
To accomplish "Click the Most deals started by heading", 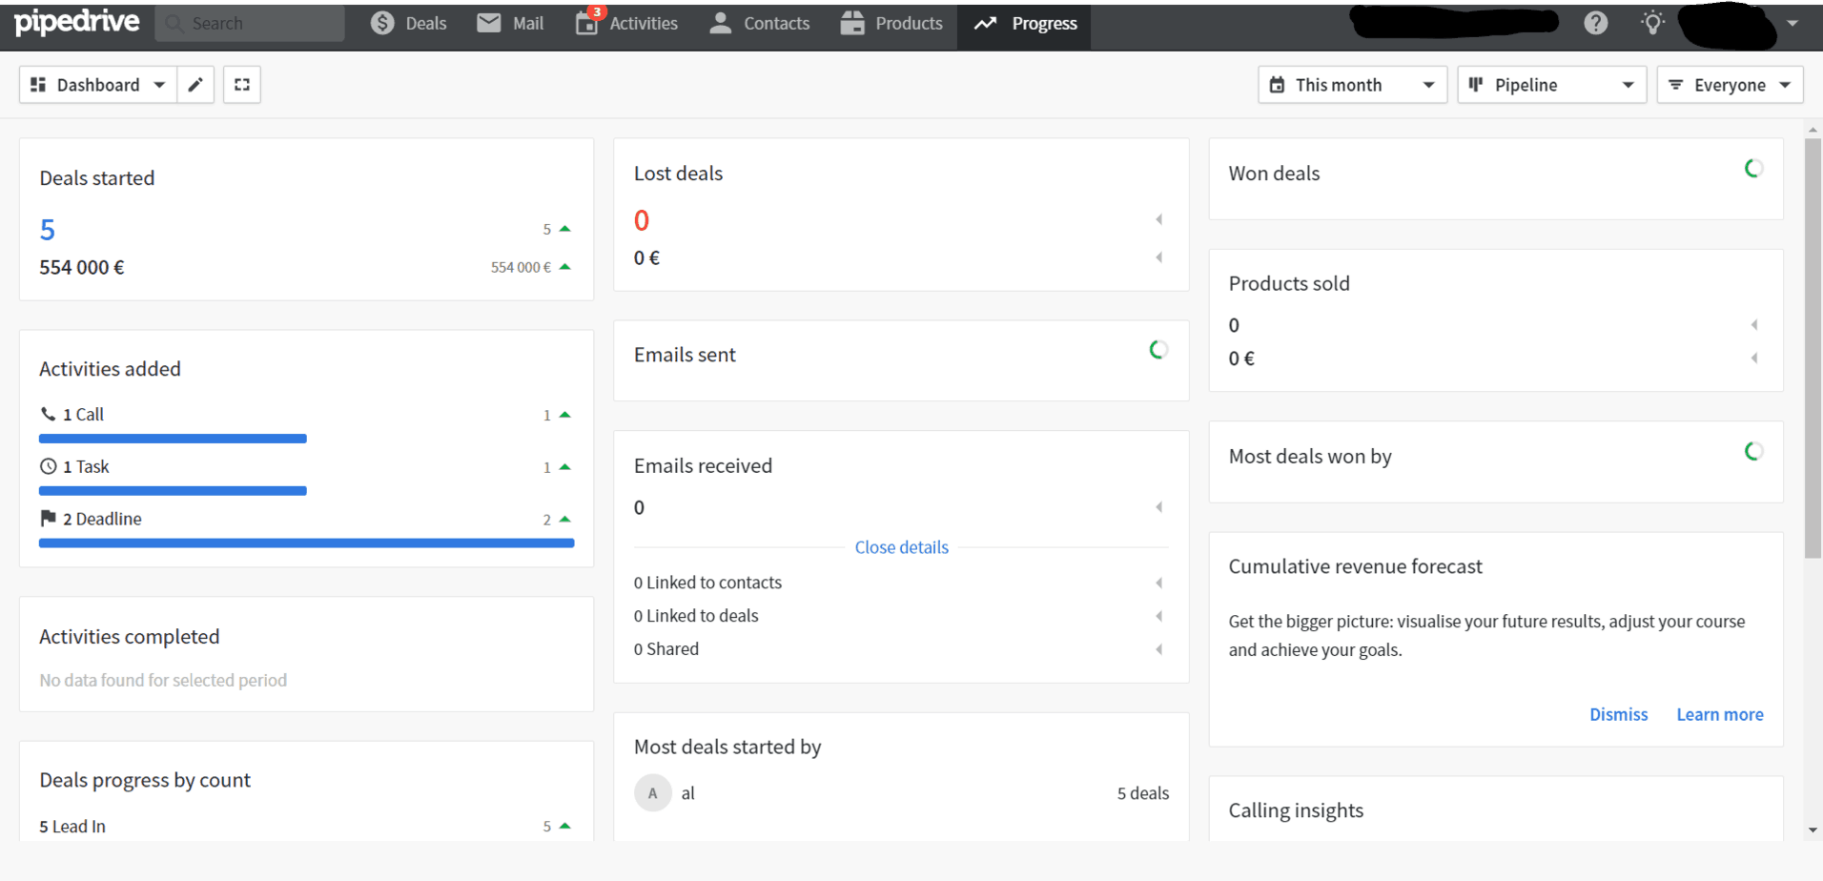I will pos(727,747).
